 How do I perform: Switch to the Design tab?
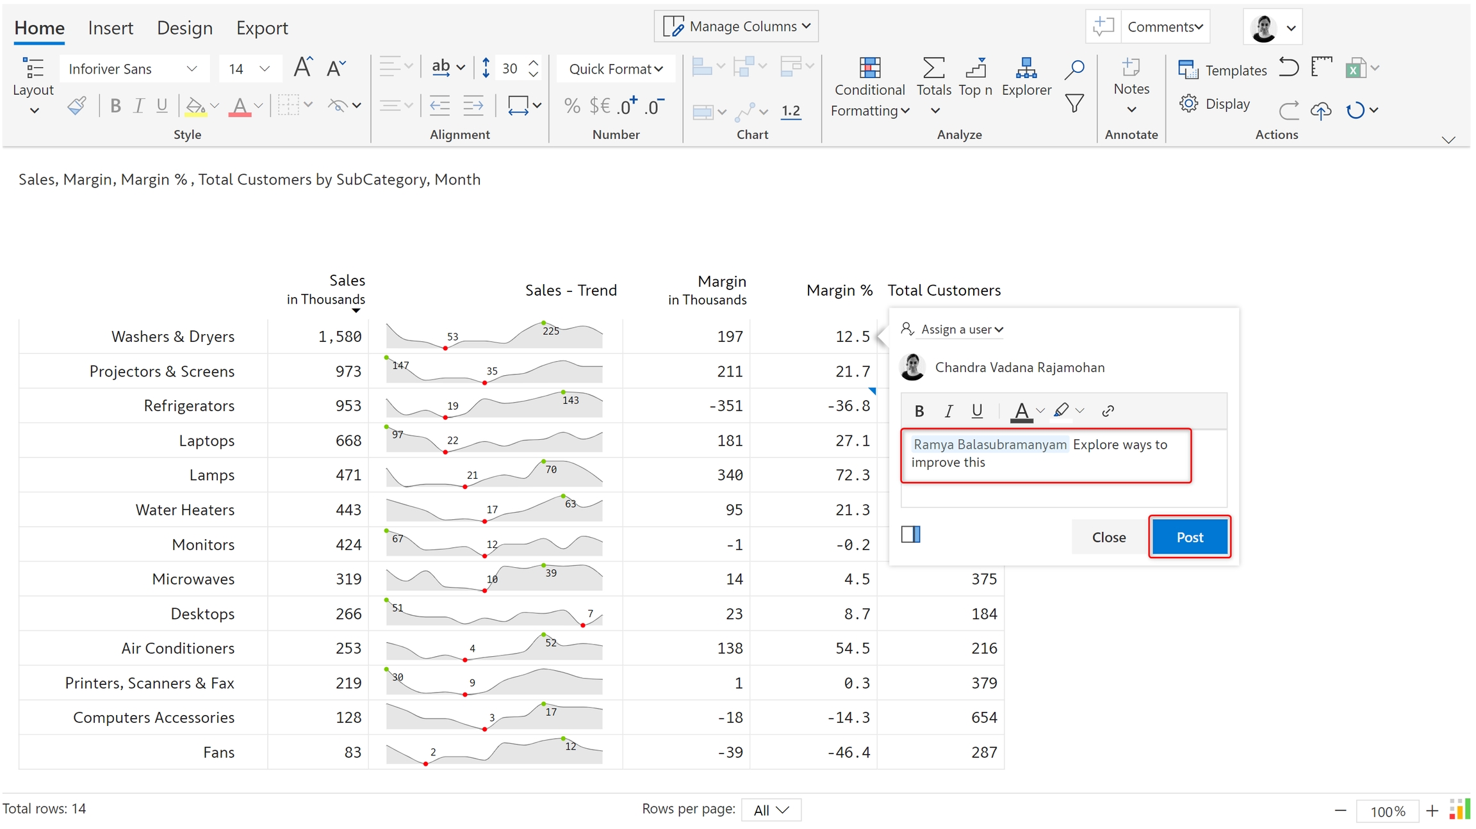(x=184, y=28)
